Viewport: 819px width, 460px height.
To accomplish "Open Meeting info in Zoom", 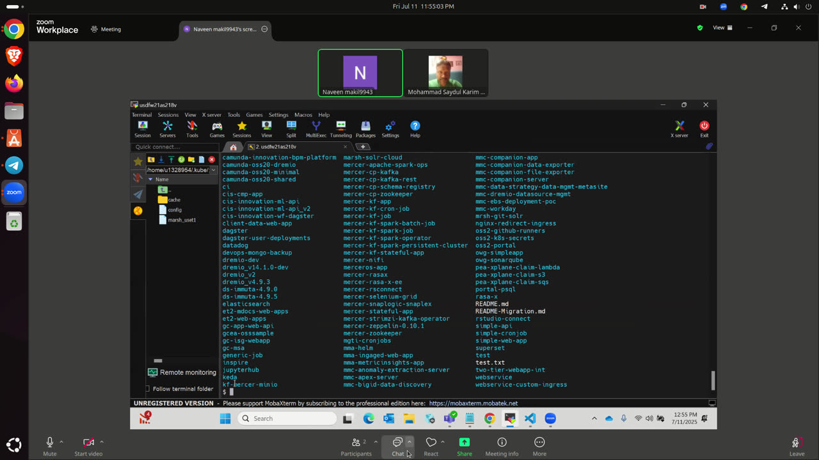I will pyautogui.click(x=502, y=446).
